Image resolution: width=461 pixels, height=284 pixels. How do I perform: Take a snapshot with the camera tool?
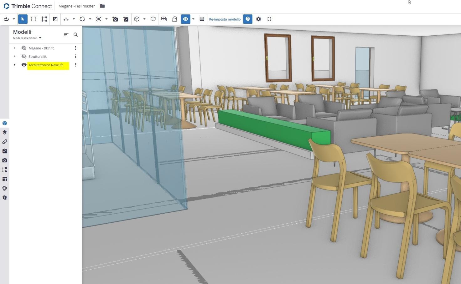click(x=115, y=19)
